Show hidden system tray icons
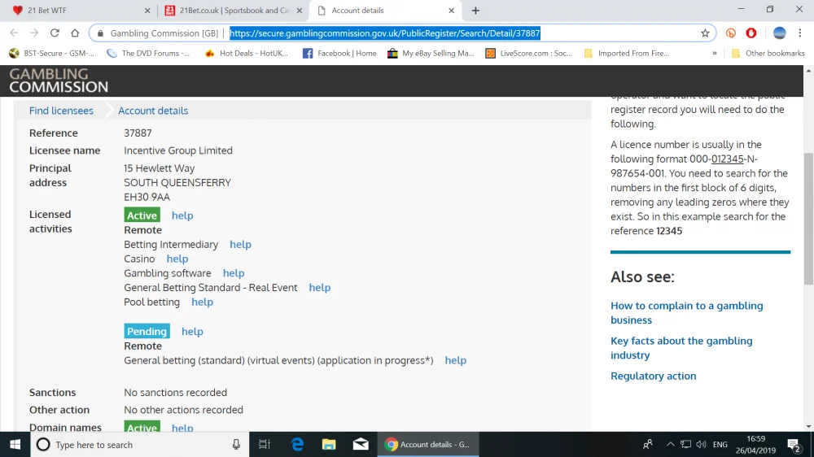Screen dimensions: 814x457 click(x=670, y=445)
